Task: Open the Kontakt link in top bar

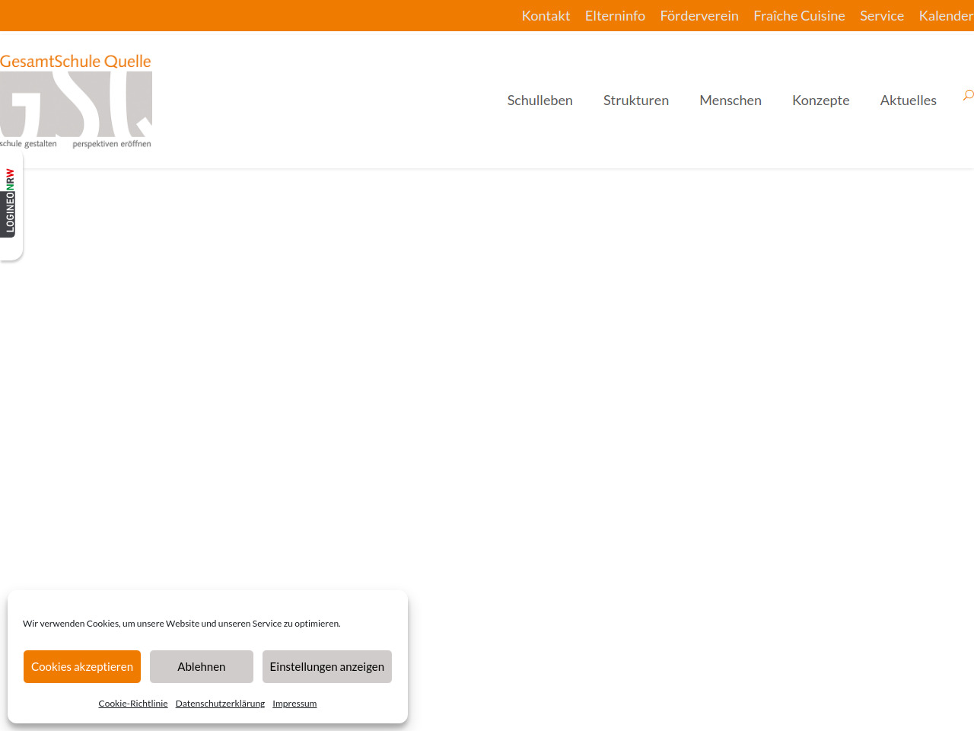Action: pyautogui.click(x=546, y=16)
